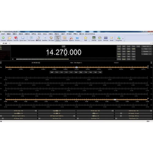Expand the Repeater dropdown arrow
Image resolution: width=153 pixels, height=153 pixels.
151,51
